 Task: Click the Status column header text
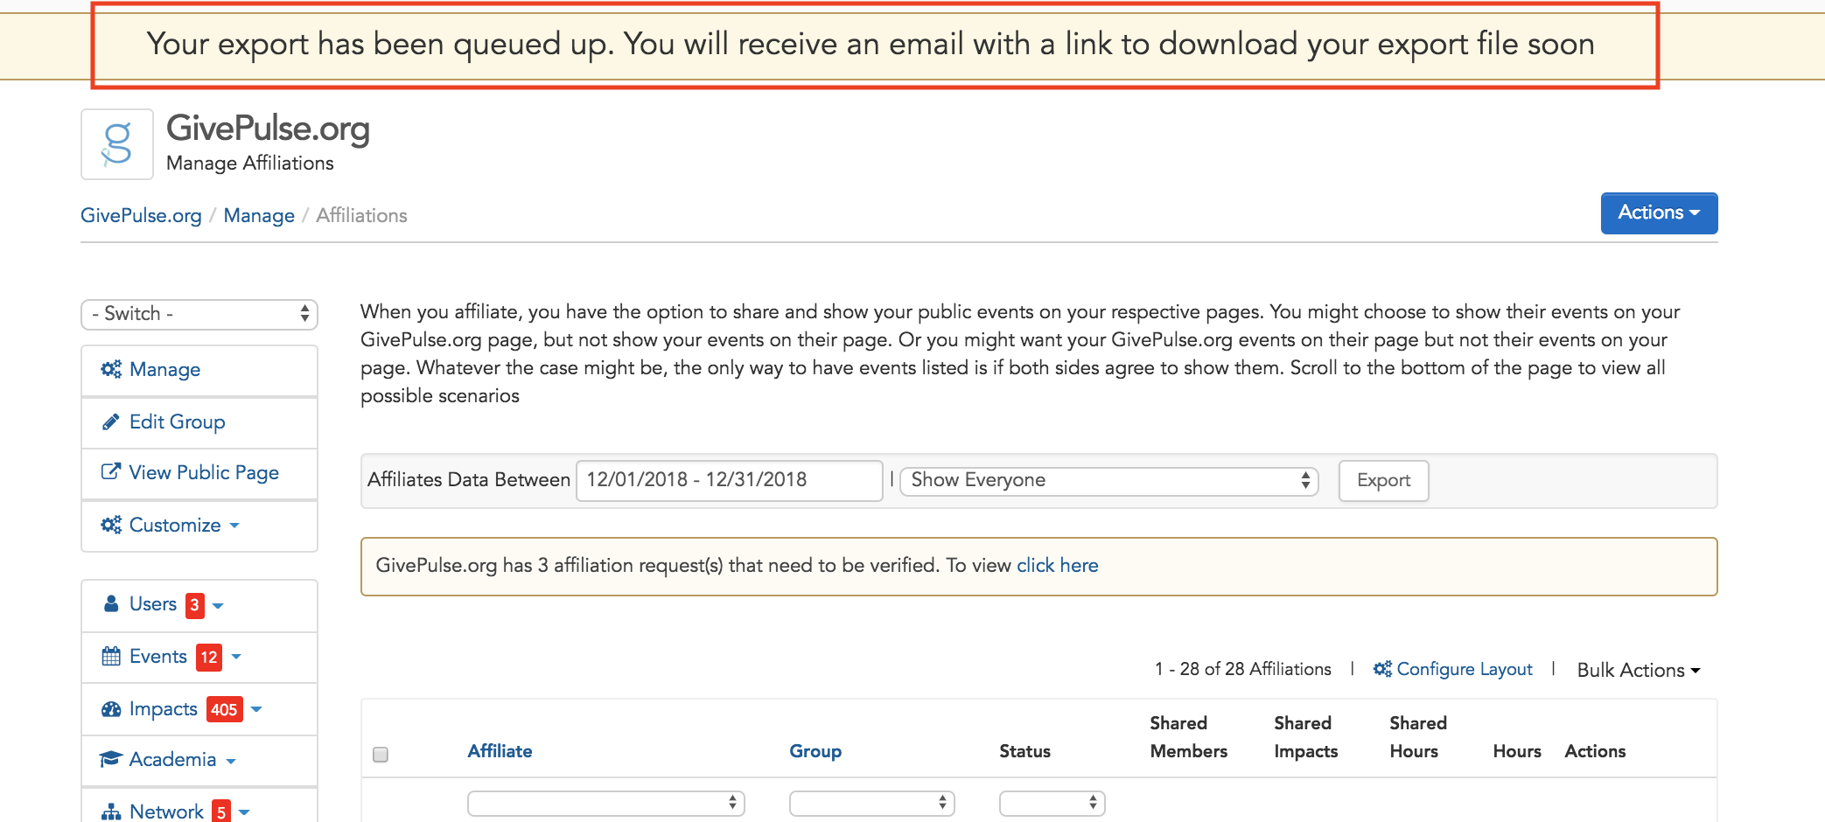click(1024, 751)
